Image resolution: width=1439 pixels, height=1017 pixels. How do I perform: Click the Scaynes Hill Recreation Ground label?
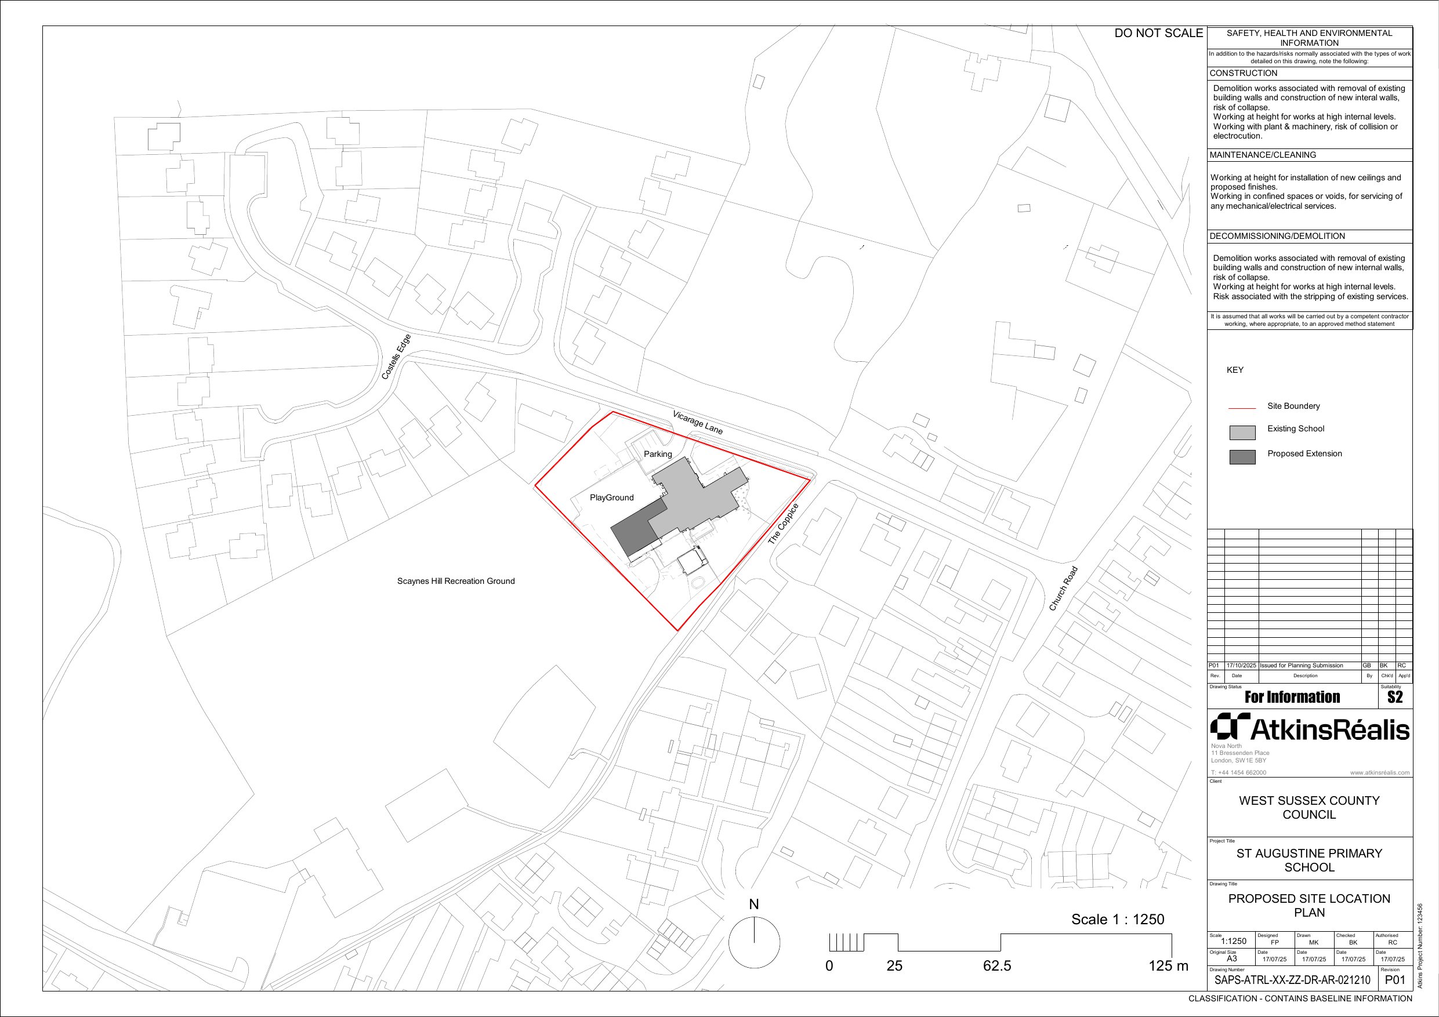(x=456, y=581)
